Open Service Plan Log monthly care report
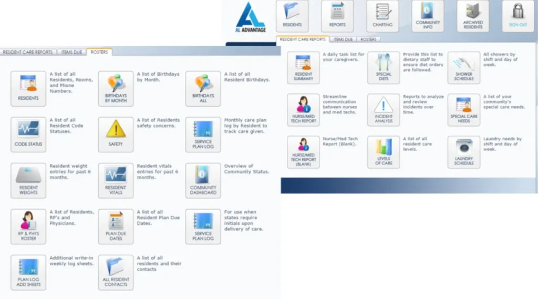 pos(203,135)
